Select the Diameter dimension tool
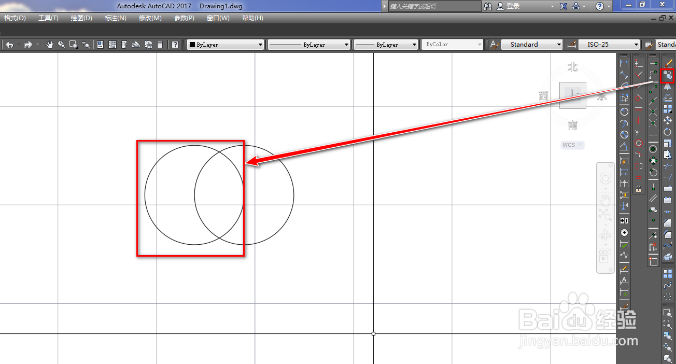The image size is (676, 364). coord(624,134)
